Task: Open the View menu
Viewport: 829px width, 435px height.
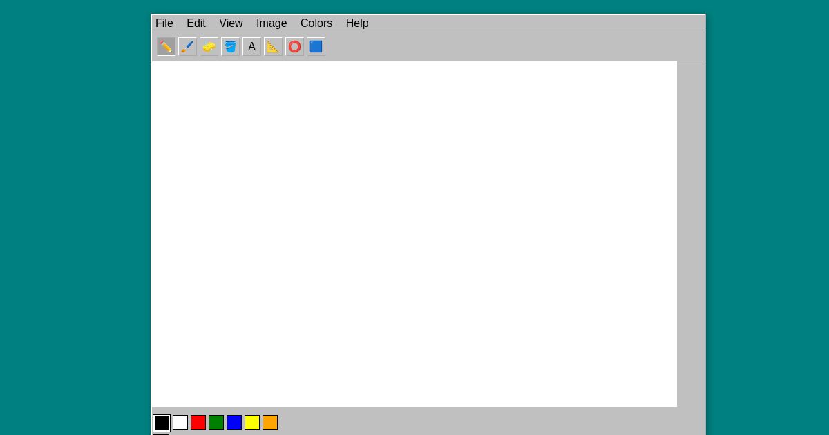Action: 231,23
